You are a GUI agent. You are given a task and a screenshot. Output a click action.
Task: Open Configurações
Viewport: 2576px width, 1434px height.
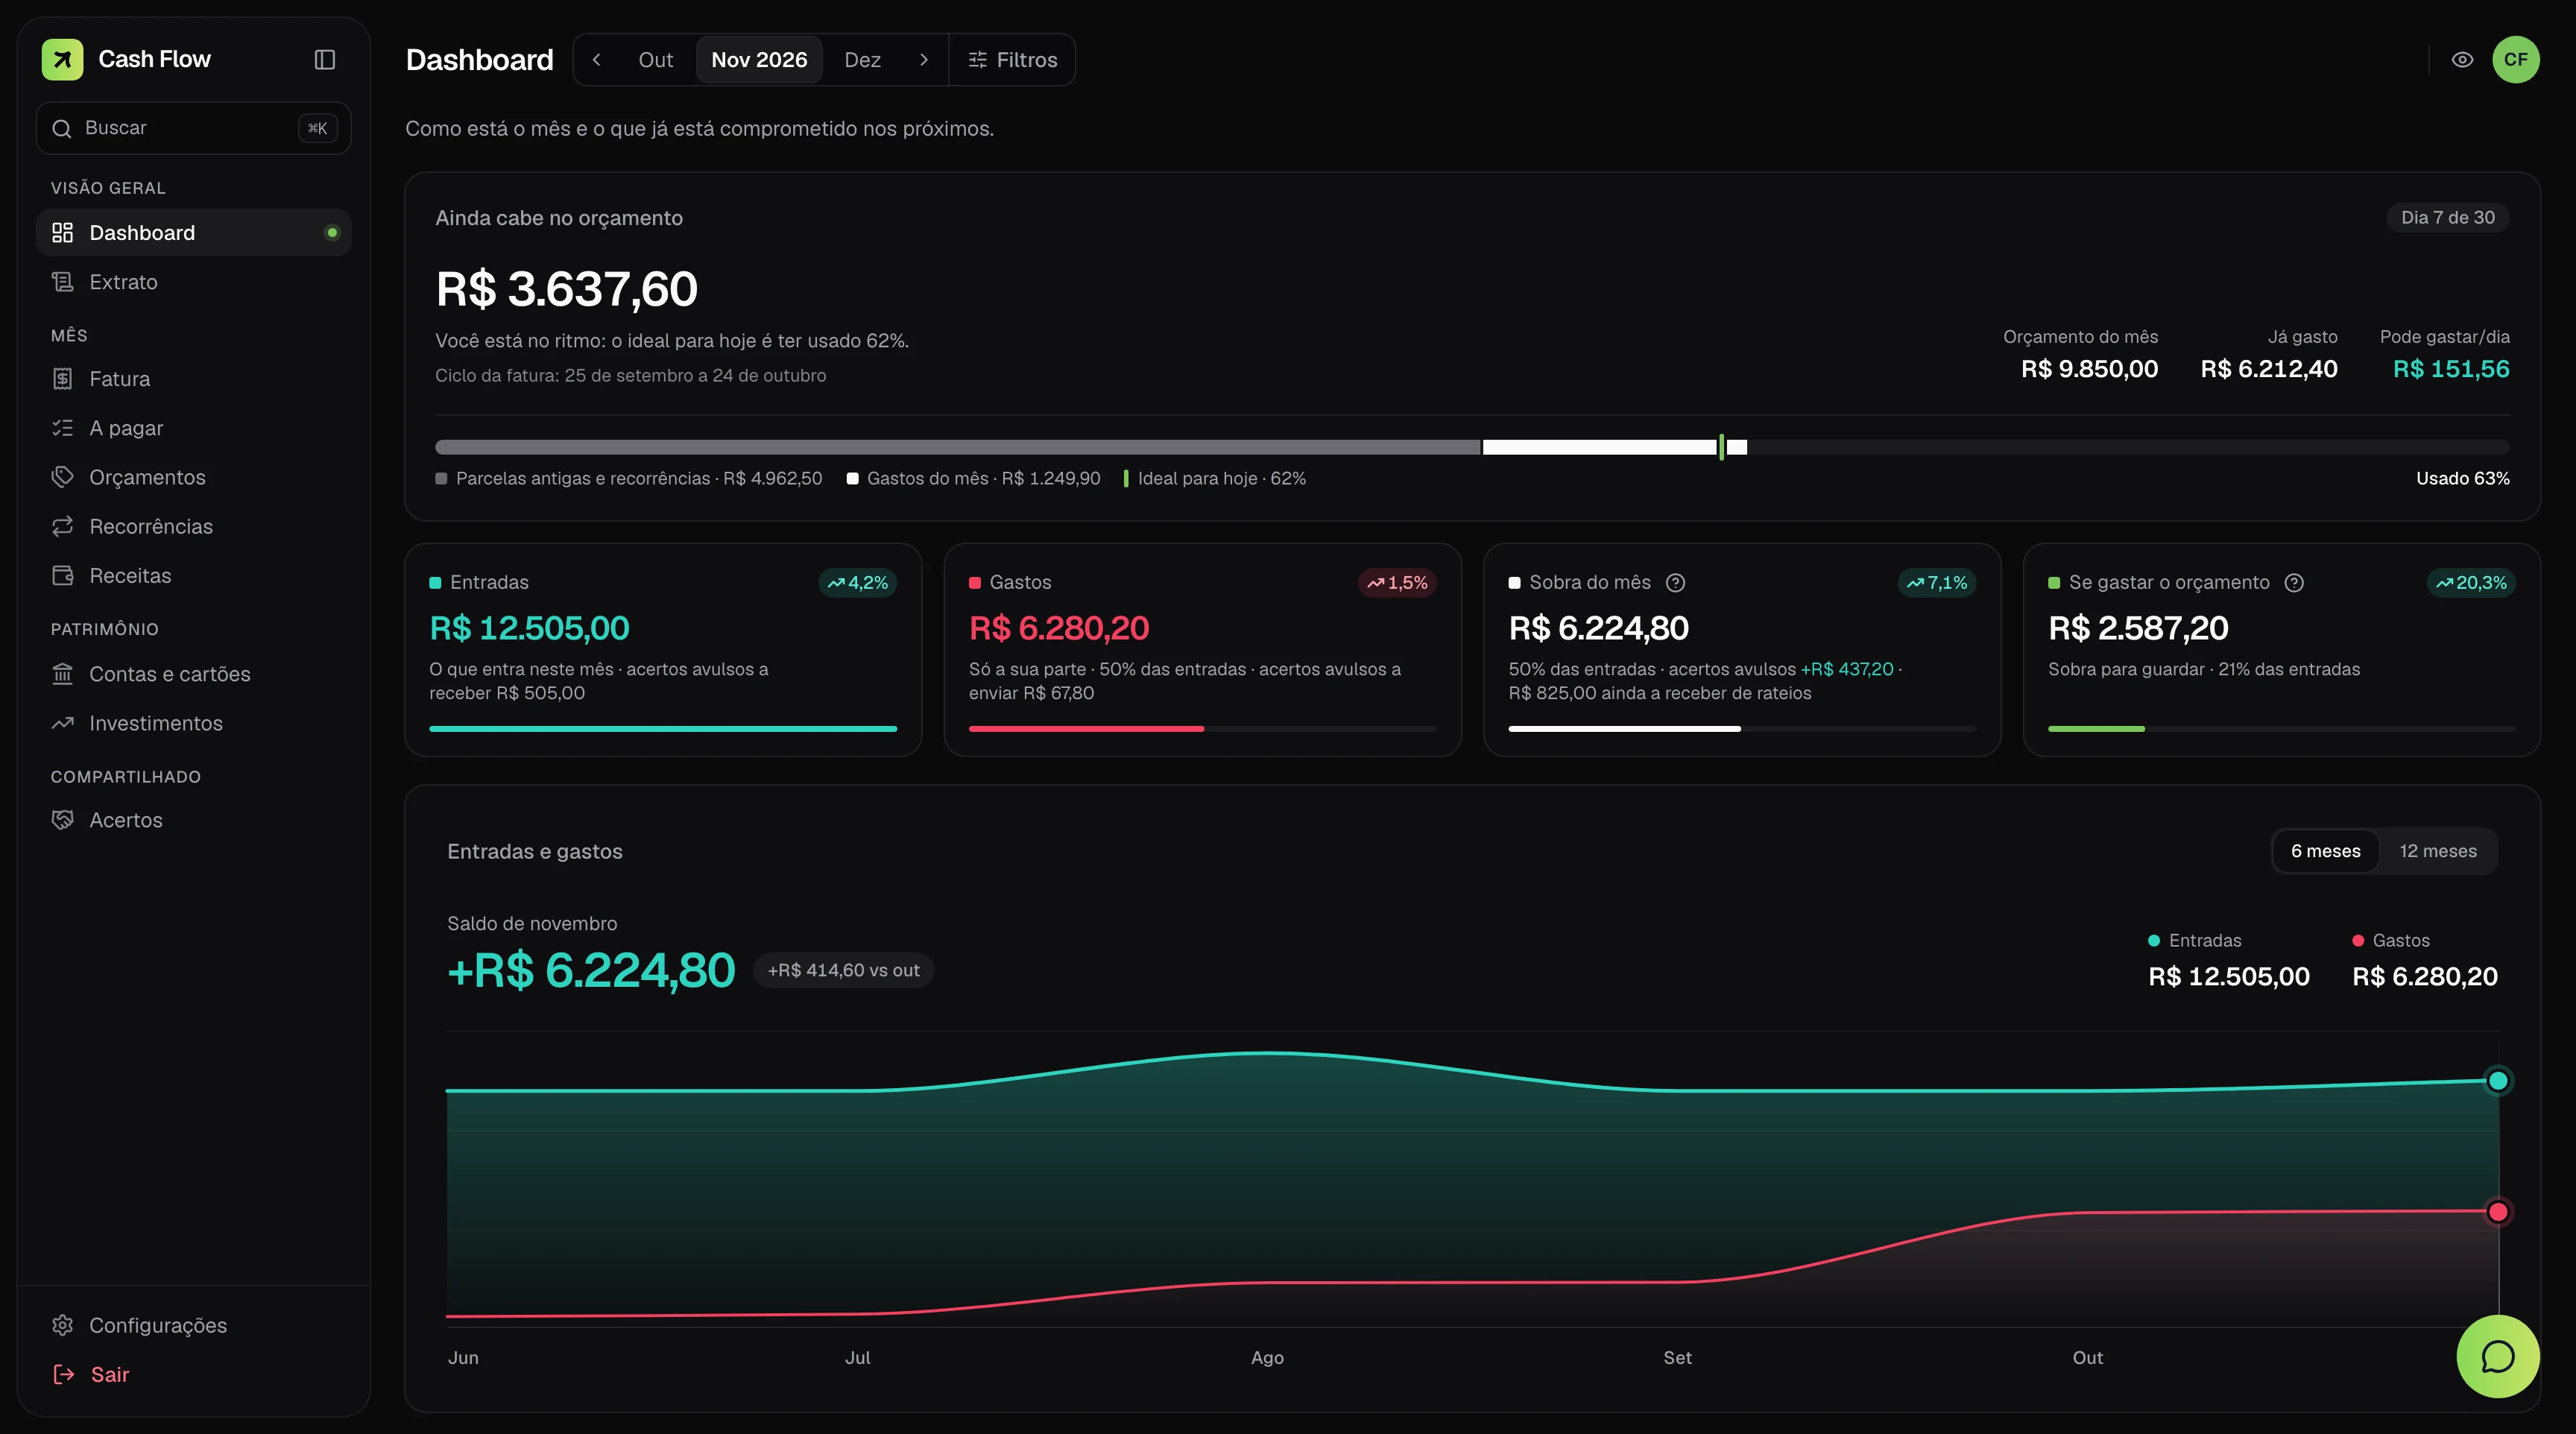click(193, 1325)
